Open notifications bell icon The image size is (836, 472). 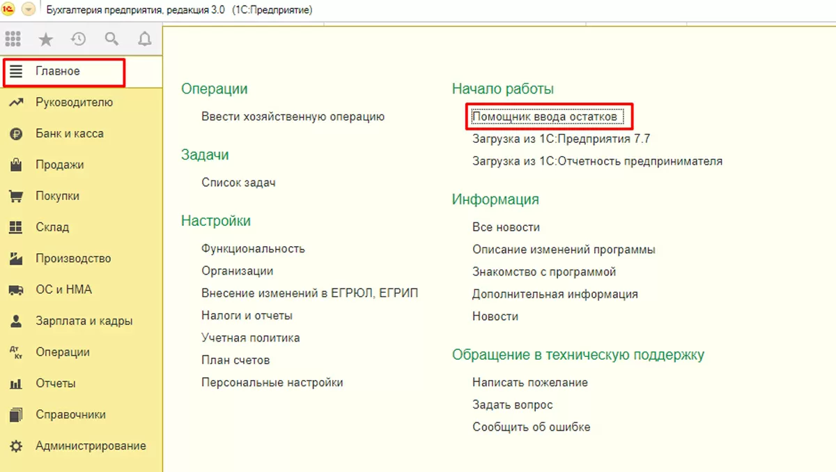145,40
